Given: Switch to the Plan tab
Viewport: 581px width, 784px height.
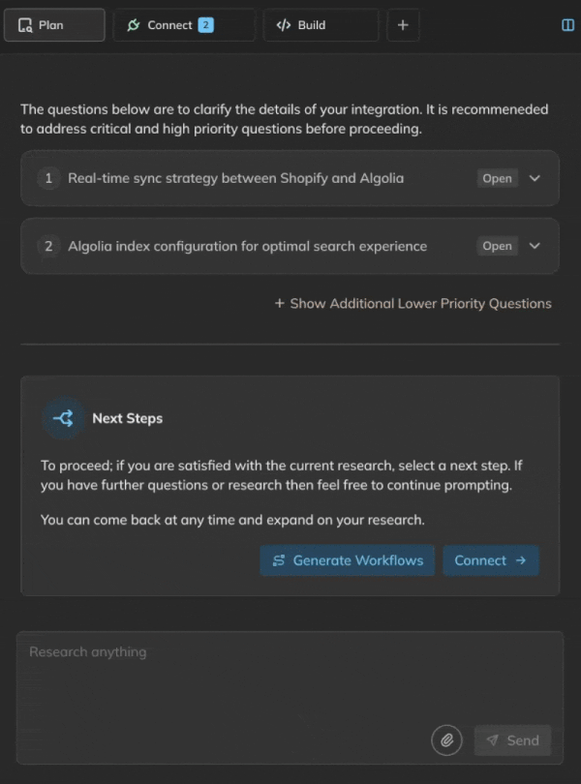Looking at the screenshot, I should point(54,25).
